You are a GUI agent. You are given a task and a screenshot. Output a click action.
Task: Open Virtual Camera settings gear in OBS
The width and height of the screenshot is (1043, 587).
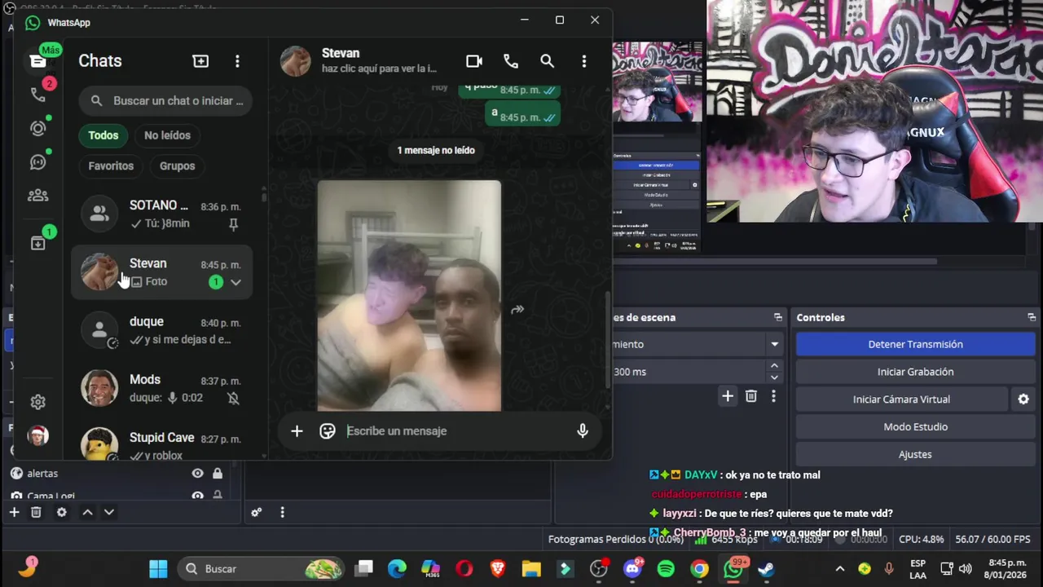(x=1023, y=399)
